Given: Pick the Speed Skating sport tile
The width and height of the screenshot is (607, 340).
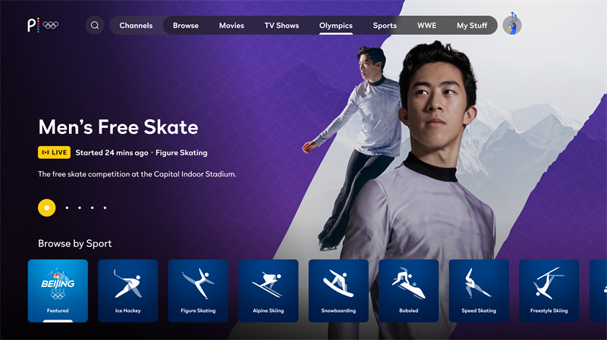Looking at the screenshot, I should click(479, 291).
